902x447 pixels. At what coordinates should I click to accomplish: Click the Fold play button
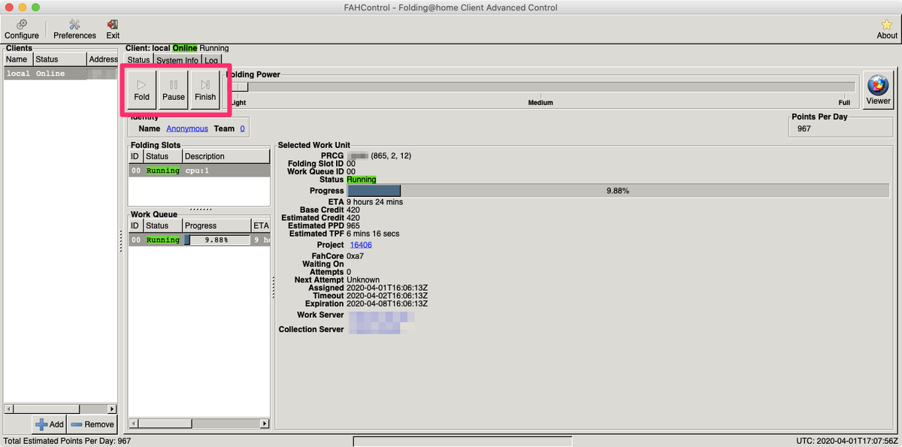141,90
